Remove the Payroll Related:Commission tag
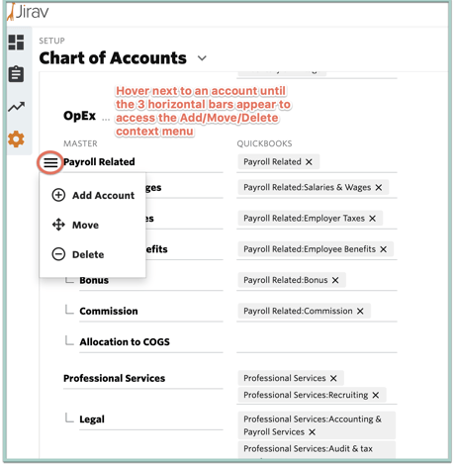The height and width of the screenshot is (465, 455). 360,311
